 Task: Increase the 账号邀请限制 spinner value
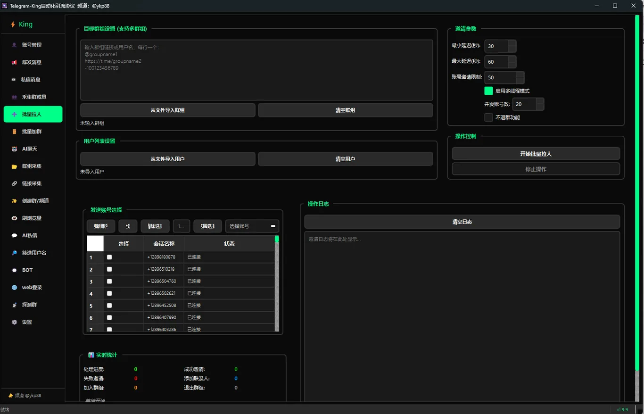point(520,75)
